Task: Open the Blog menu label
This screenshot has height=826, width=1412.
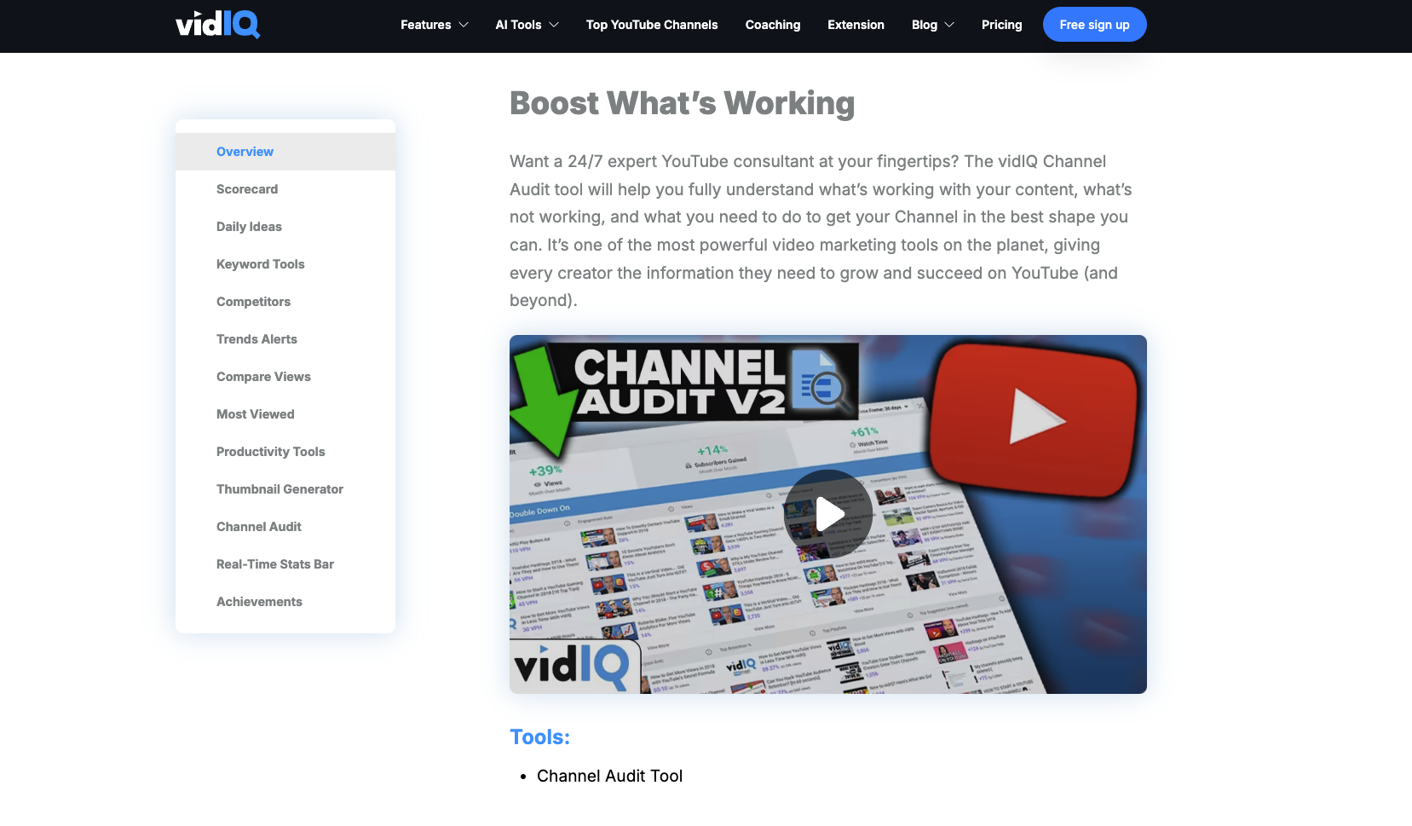Action: click(925, 25)
